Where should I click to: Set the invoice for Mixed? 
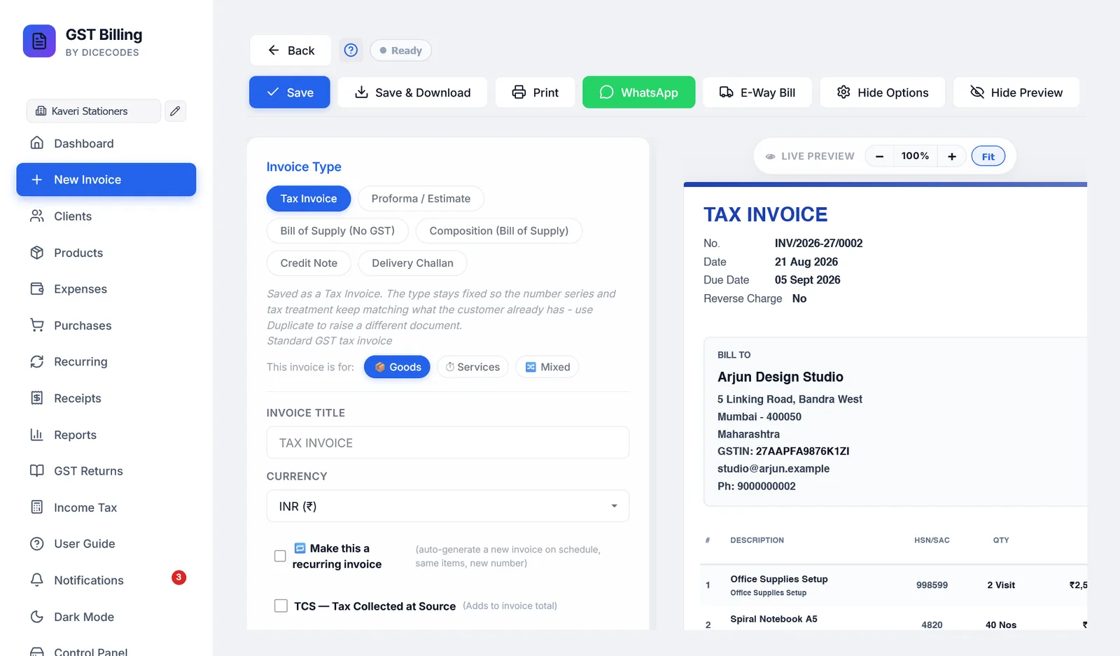click(x=547, y=367)
